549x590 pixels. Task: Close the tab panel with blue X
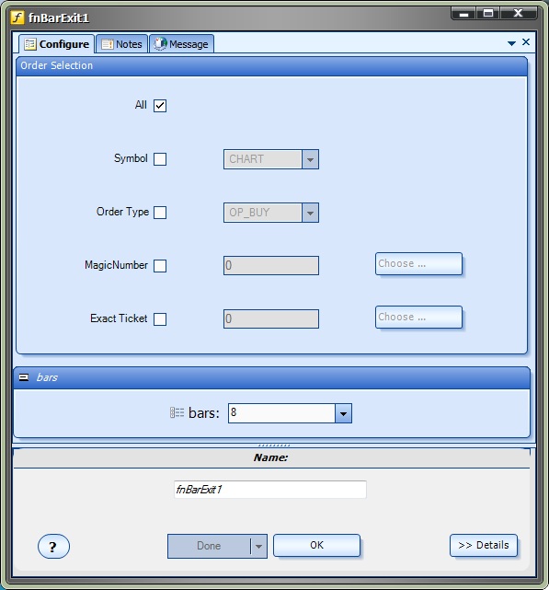click(526, 41)
